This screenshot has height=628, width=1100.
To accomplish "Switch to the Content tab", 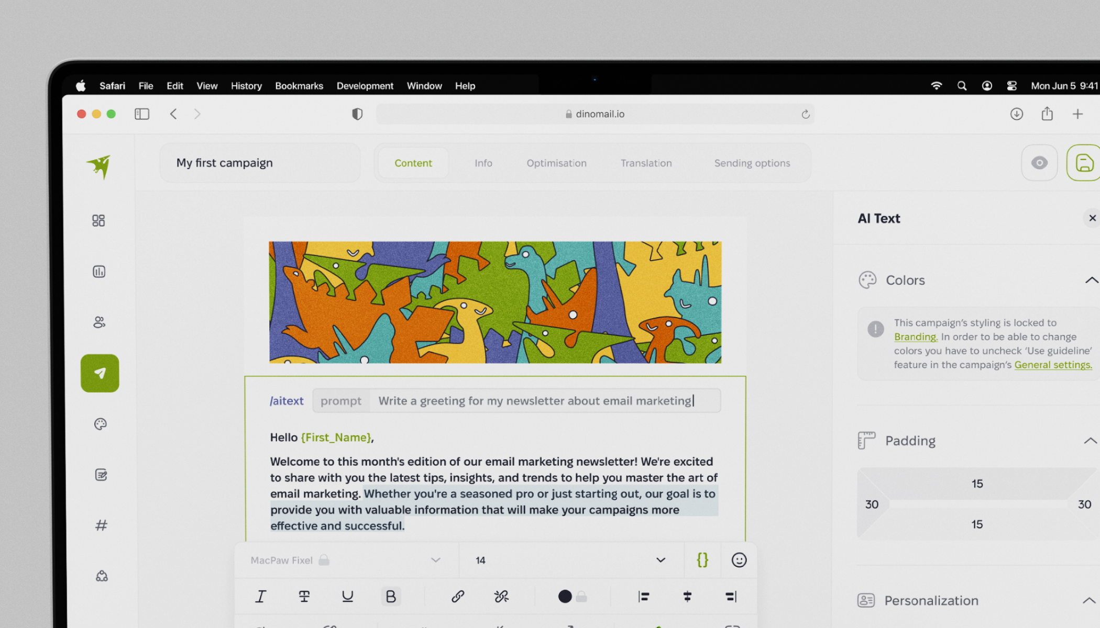I will coord(413,163).
